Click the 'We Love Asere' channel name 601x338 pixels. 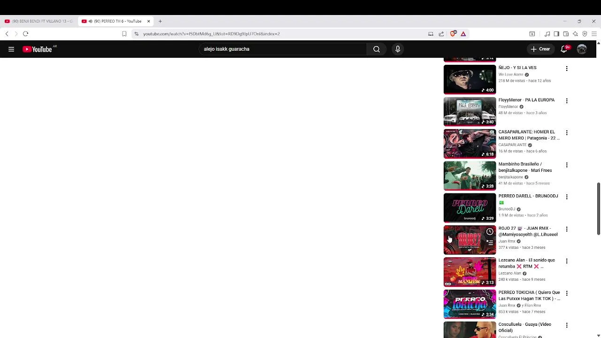coord(511,75)
